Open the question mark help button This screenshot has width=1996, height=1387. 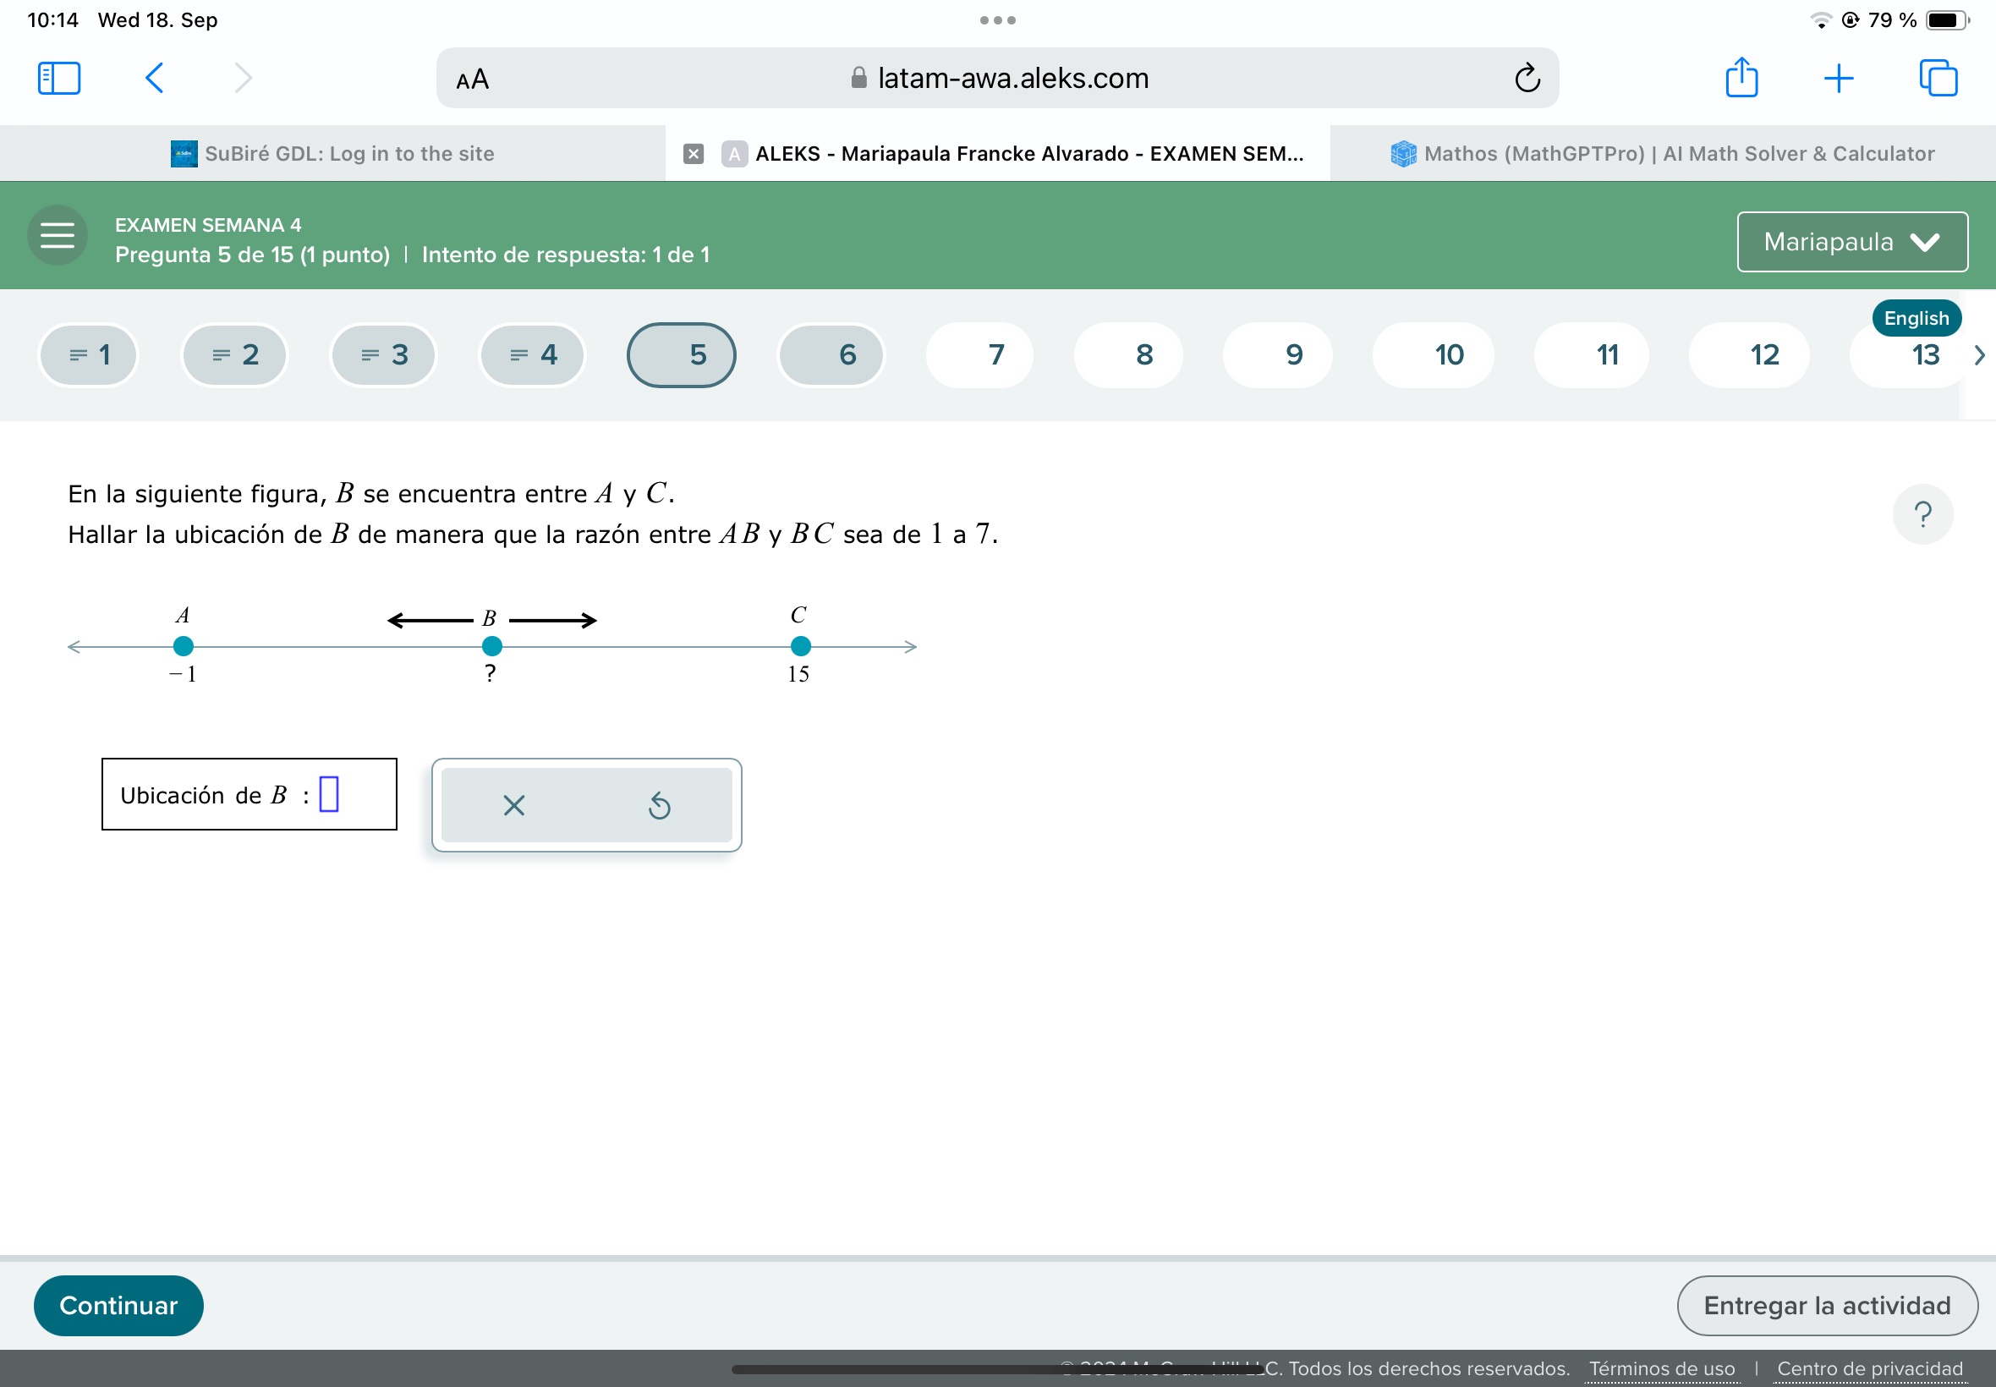[1922, 514]
